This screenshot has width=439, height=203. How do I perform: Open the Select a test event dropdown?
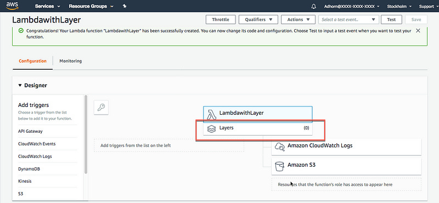348,20
